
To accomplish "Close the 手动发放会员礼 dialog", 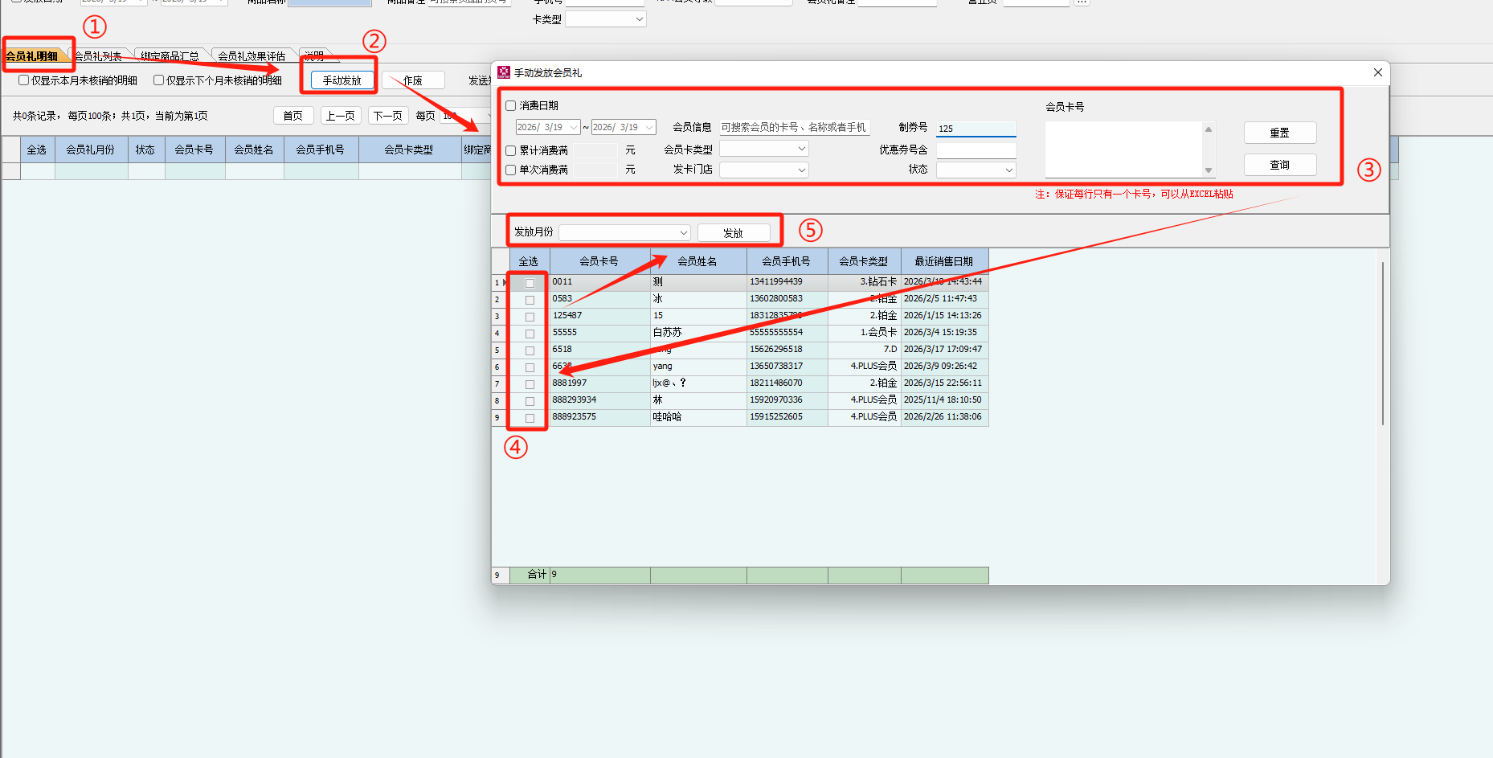I will pyautogui.click(x=1377, y=72).
